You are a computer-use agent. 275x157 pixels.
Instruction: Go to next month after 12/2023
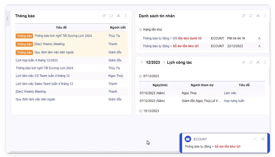coord(164,62)
